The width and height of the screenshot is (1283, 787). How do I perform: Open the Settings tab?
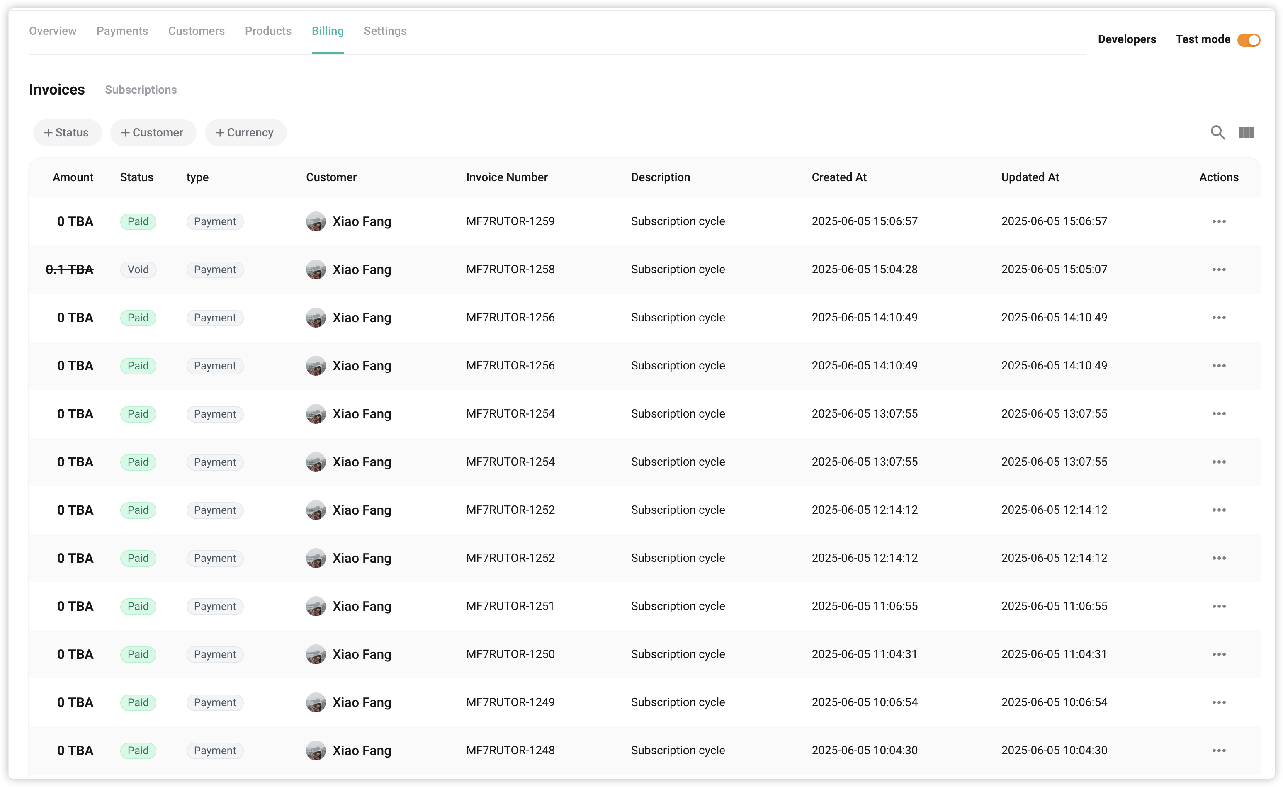(385, 31)
